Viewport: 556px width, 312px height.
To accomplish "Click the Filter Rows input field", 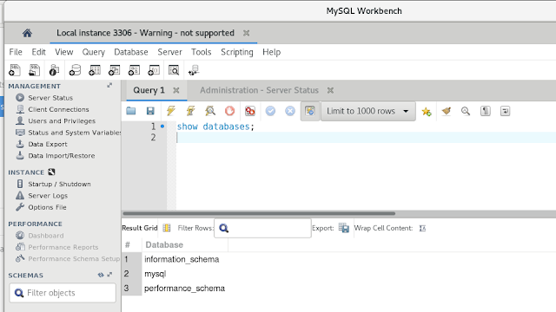I will [x=262, y=228].
